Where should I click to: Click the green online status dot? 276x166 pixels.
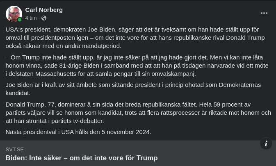pos(20,20)
